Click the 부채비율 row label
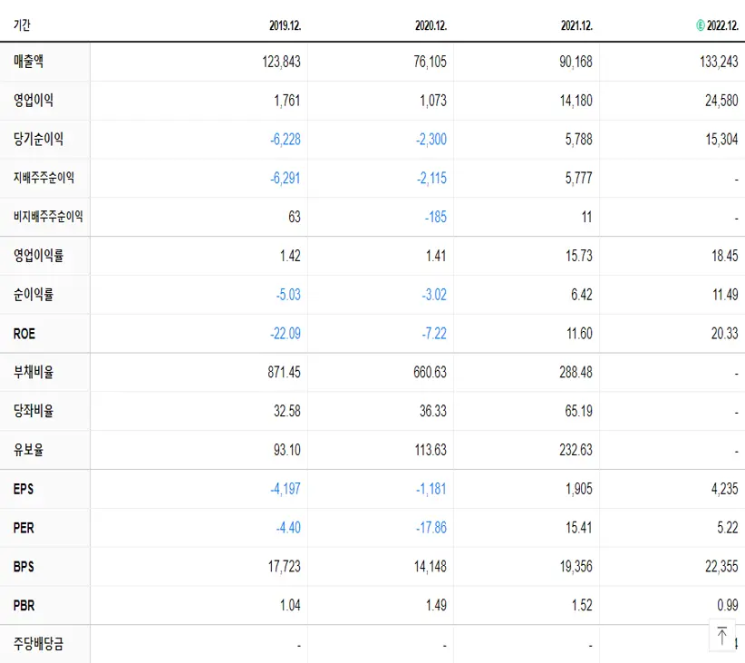The height and width of the screenshot is (663, 745). coord(34,373)
